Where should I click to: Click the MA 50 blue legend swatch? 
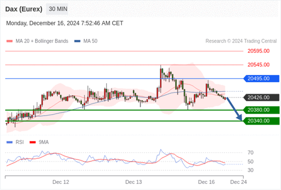click(77, 41)
